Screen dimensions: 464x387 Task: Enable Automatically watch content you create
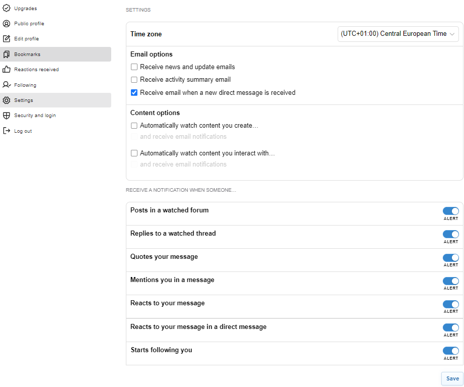(134, 126)
